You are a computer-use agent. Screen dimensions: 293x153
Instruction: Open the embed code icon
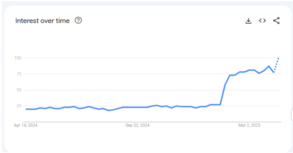click(262, 21)
